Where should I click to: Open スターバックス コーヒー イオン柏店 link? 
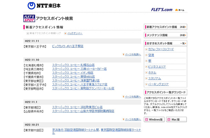click(x=73, y=73)
